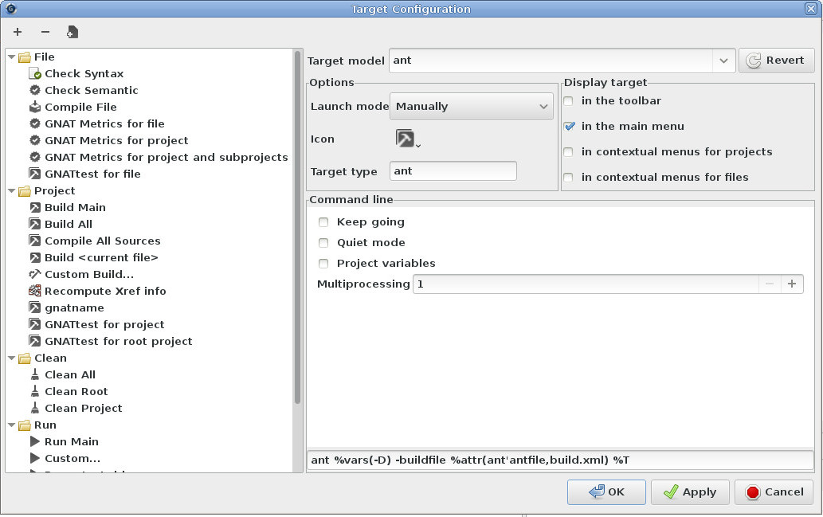Image resolution: width=823 pixels, height=517 pixels.
Task: Tick the Keep going checkbox
Action: tap(323, 222)
